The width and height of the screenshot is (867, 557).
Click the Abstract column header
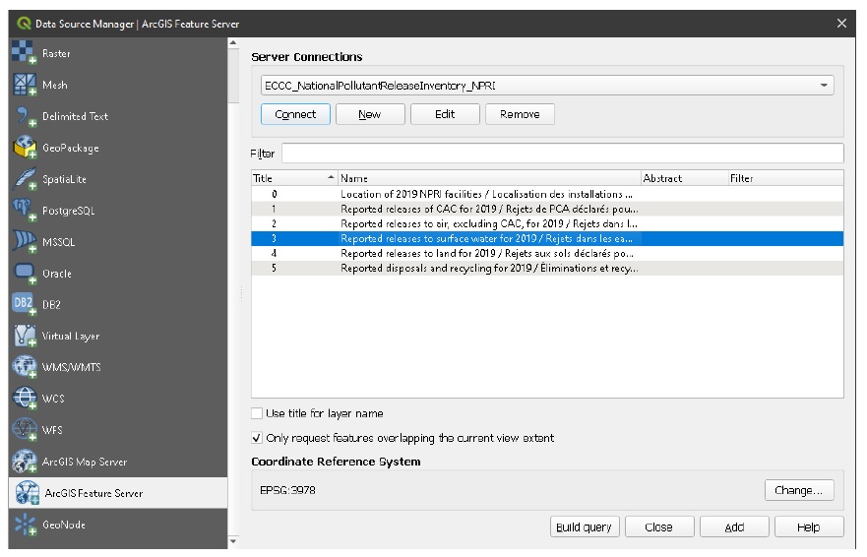(683, 178)
